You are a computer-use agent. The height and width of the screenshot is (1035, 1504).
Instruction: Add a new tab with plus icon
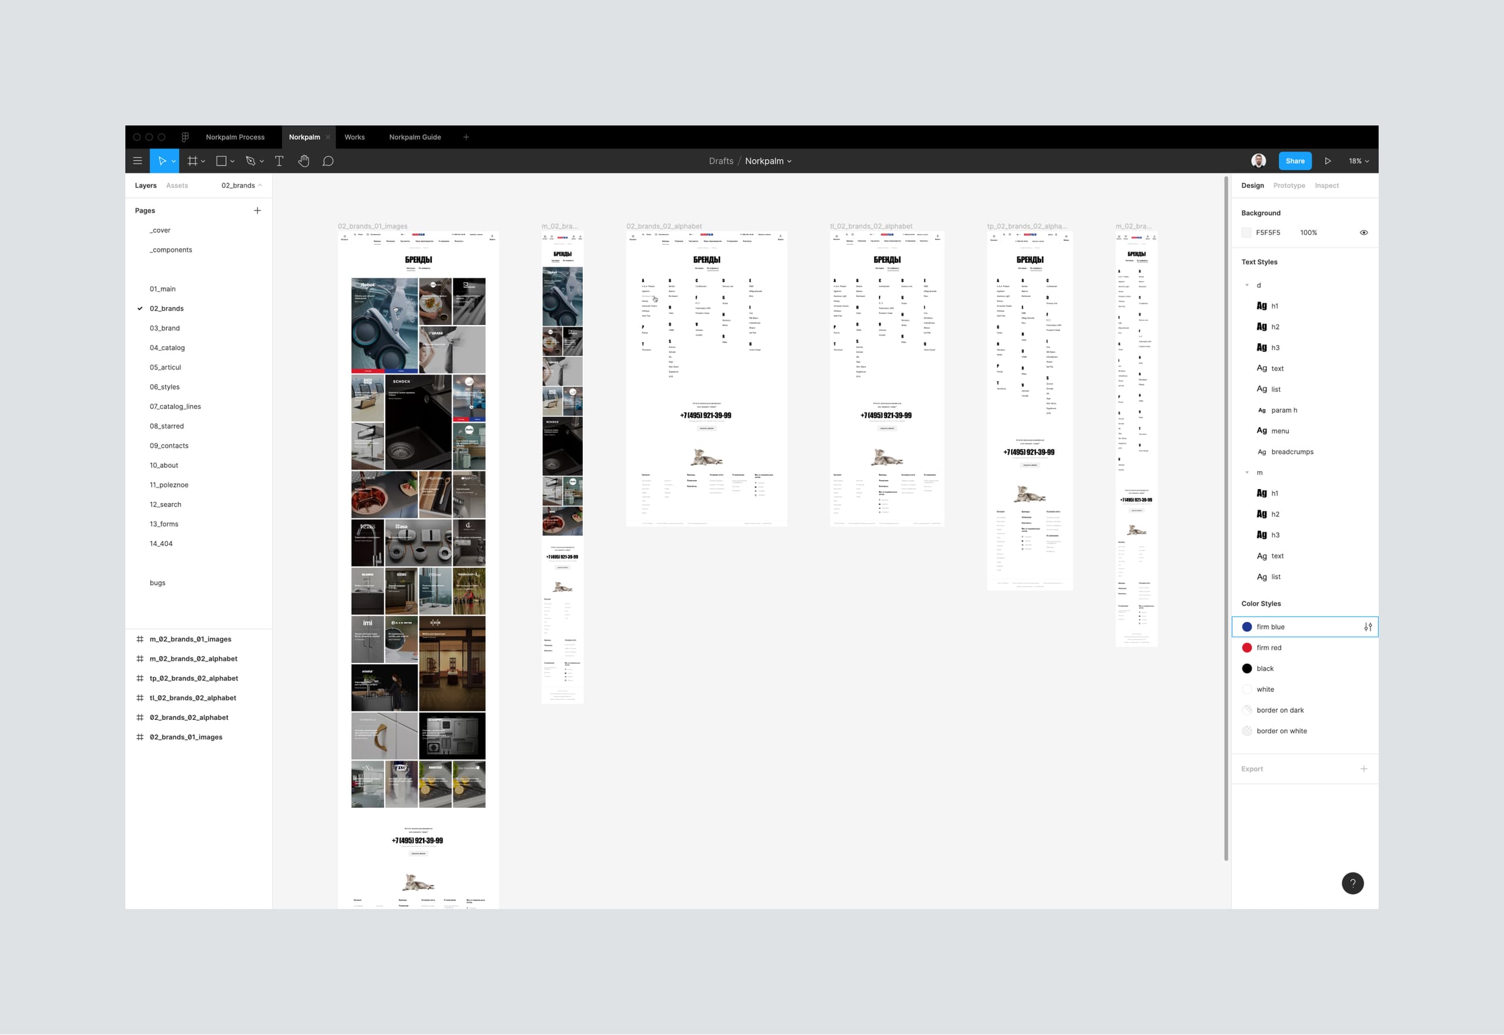tap(466, 137)
